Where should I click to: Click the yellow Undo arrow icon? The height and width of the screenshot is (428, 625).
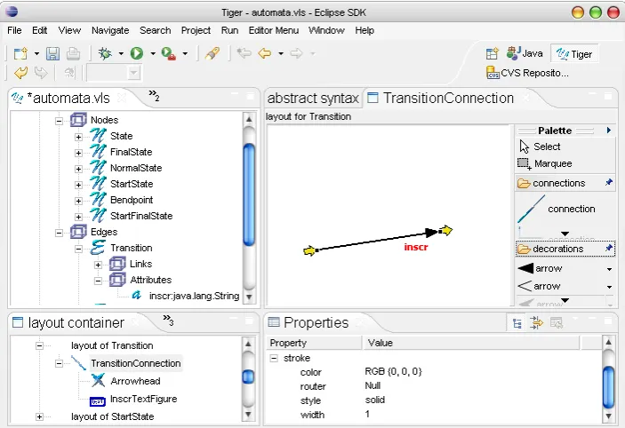point(20,73)
